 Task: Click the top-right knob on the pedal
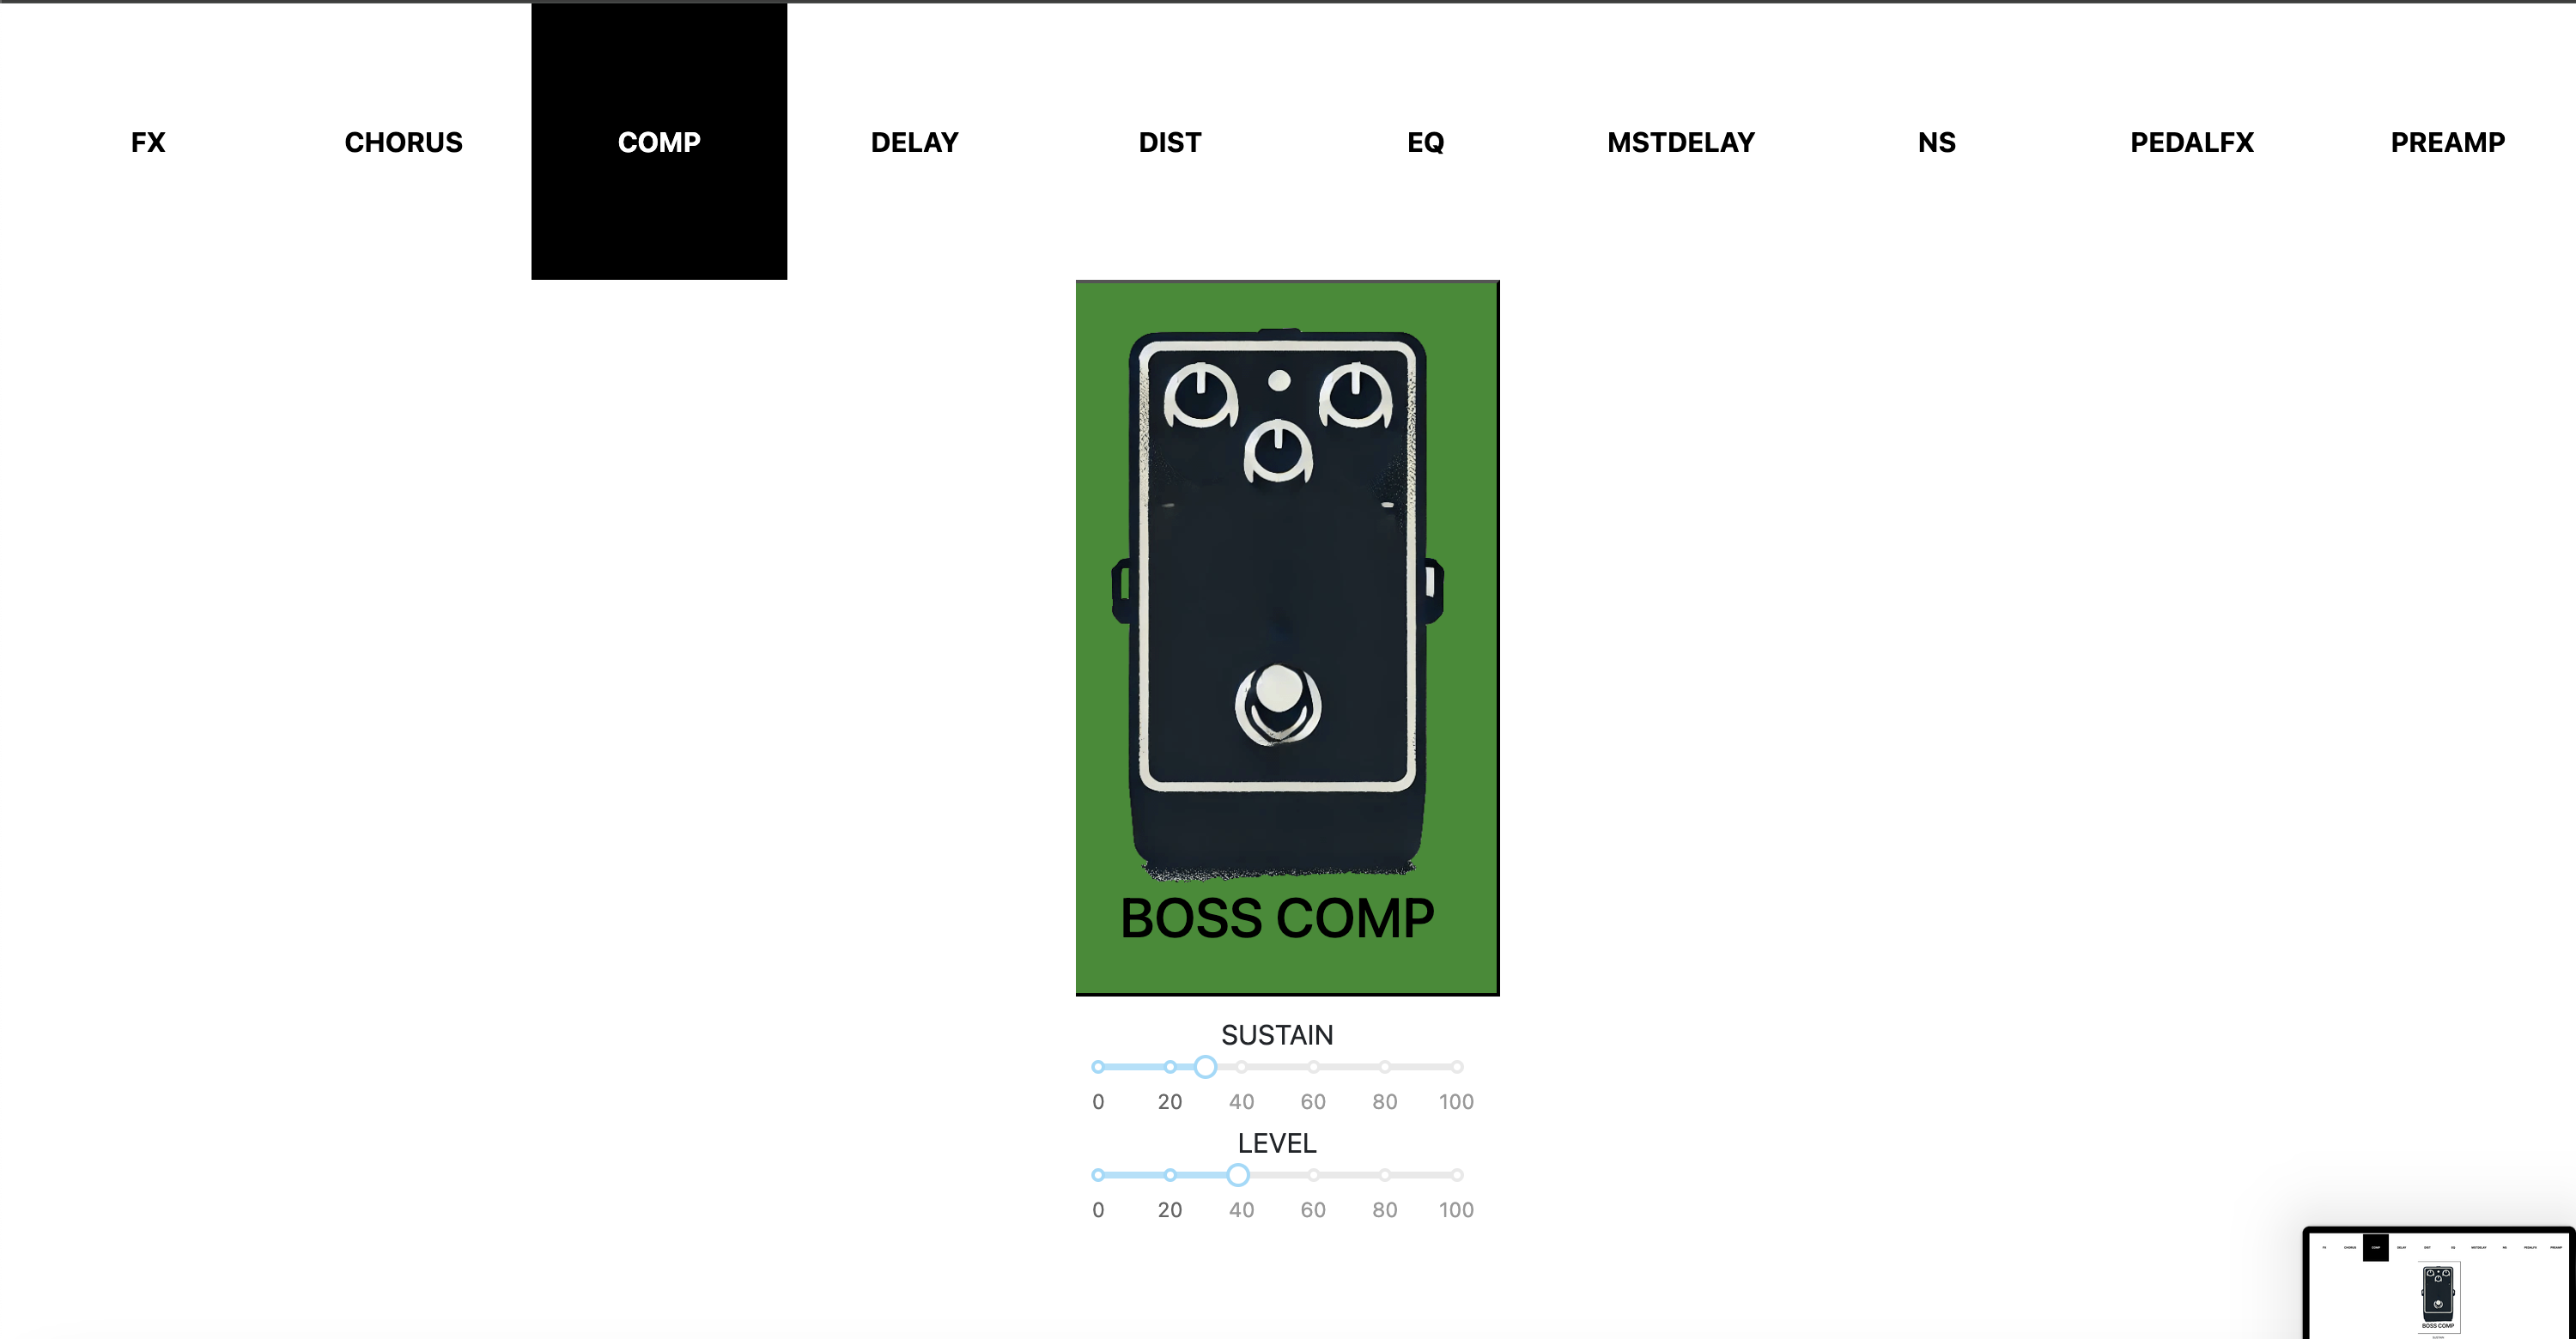click(1356, 397)
